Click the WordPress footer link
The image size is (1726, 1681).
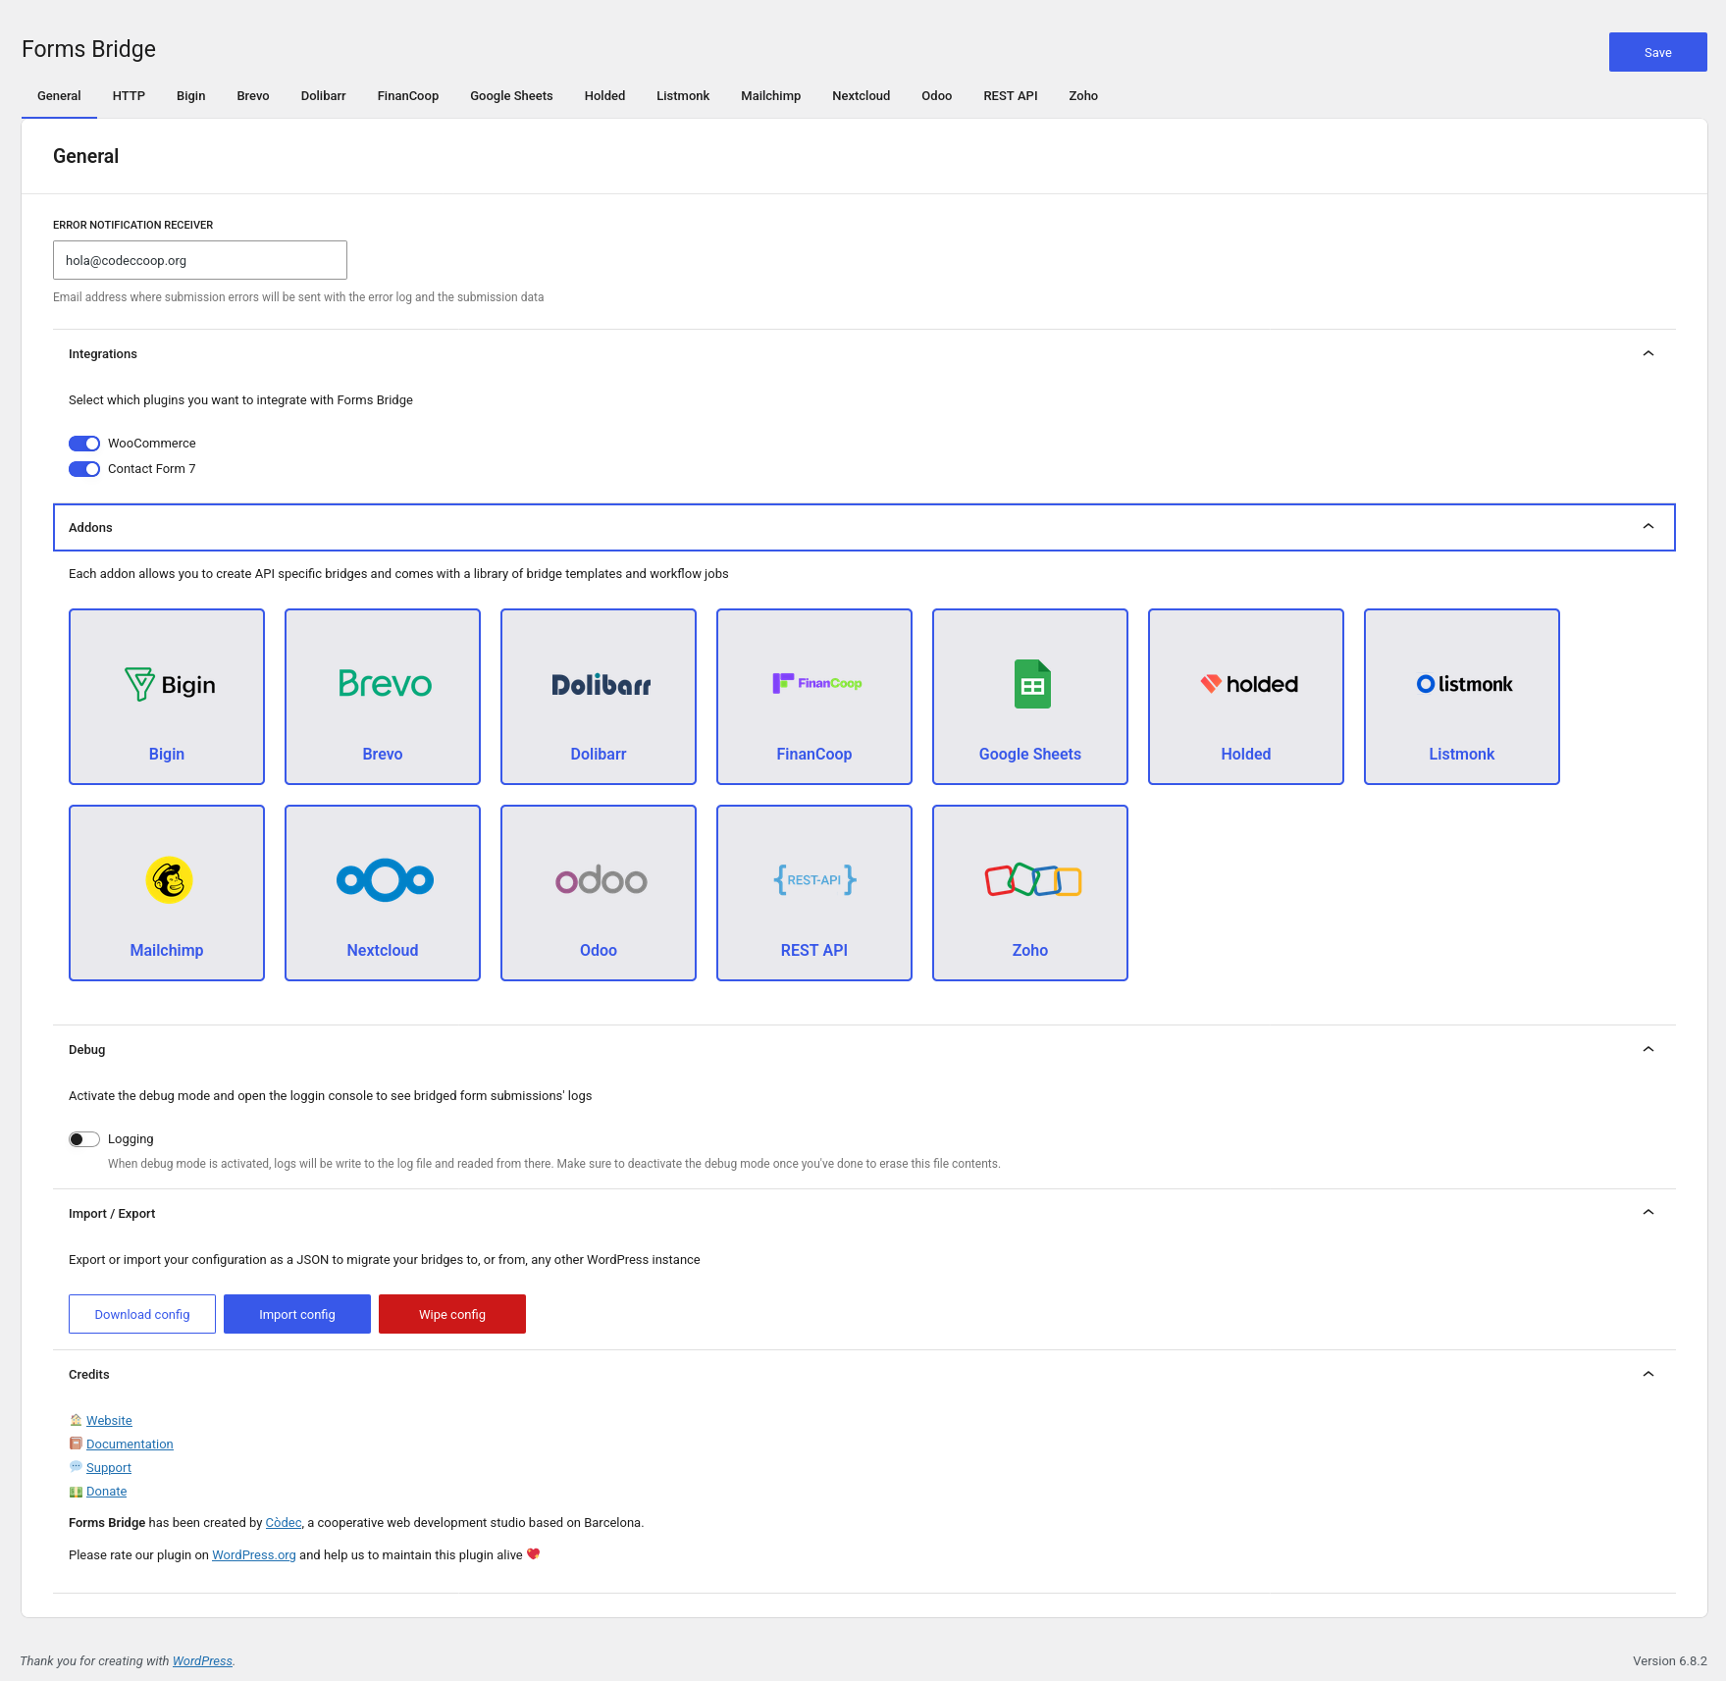click(x=202, y=1661)
